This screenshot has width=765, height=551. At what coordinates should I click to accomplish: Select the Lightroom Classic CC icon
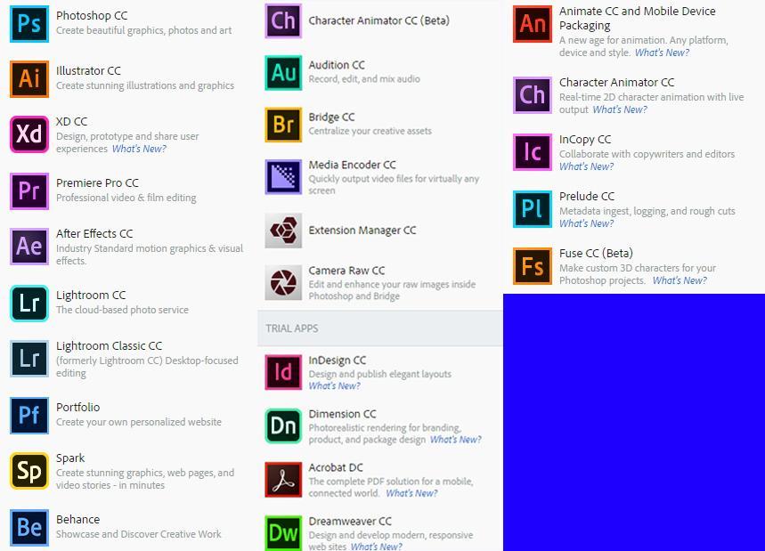pos(29,359)
